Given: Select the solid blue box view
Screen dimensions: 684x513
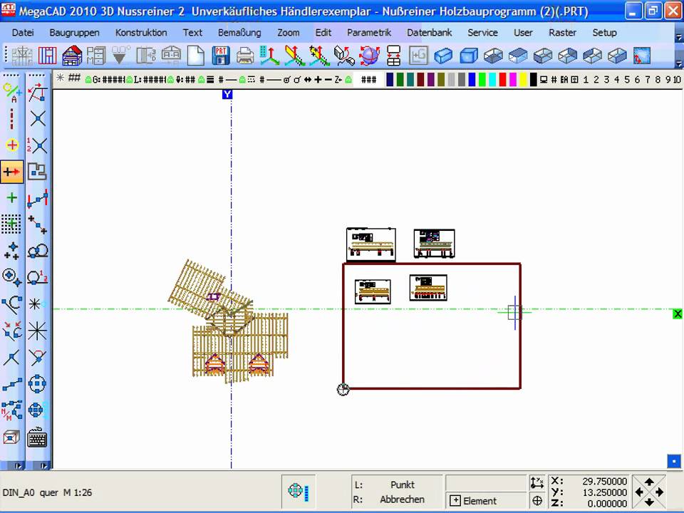Looking at the screenshot, I should coord(469,56).
